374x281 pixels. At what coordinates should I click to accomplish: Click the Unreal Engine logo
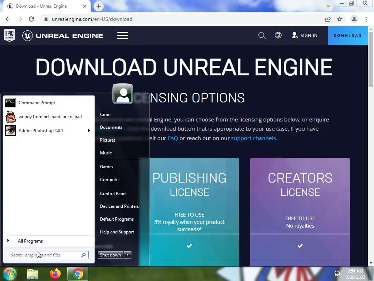[63, 35]
